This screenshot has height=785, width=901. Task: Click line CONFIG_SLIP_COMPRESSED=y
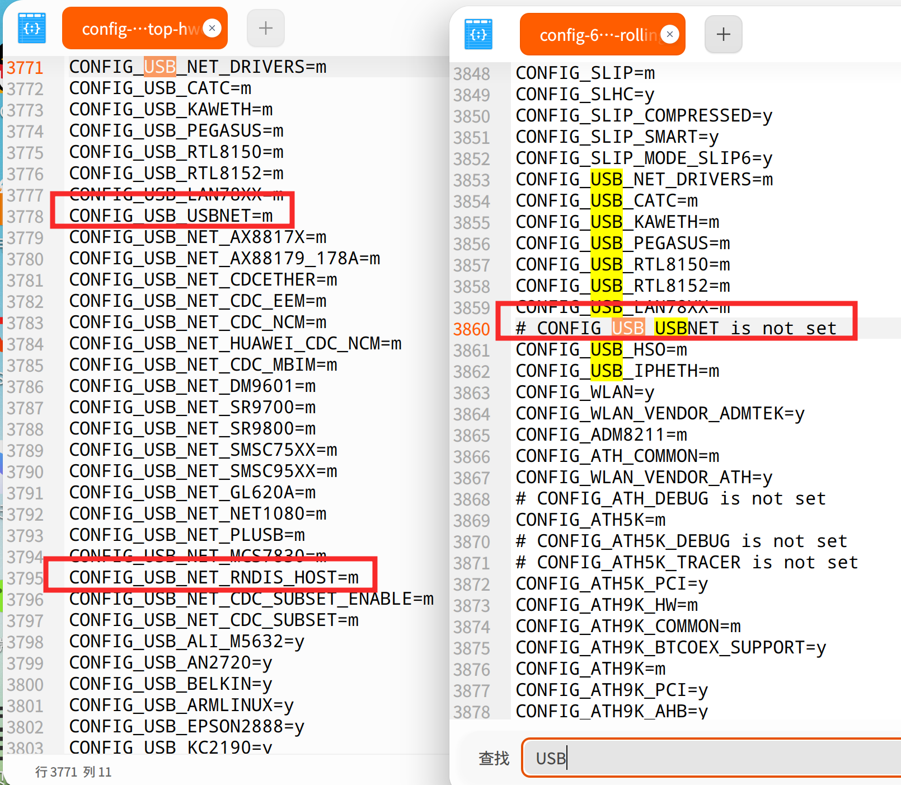(x=644, y=115)
